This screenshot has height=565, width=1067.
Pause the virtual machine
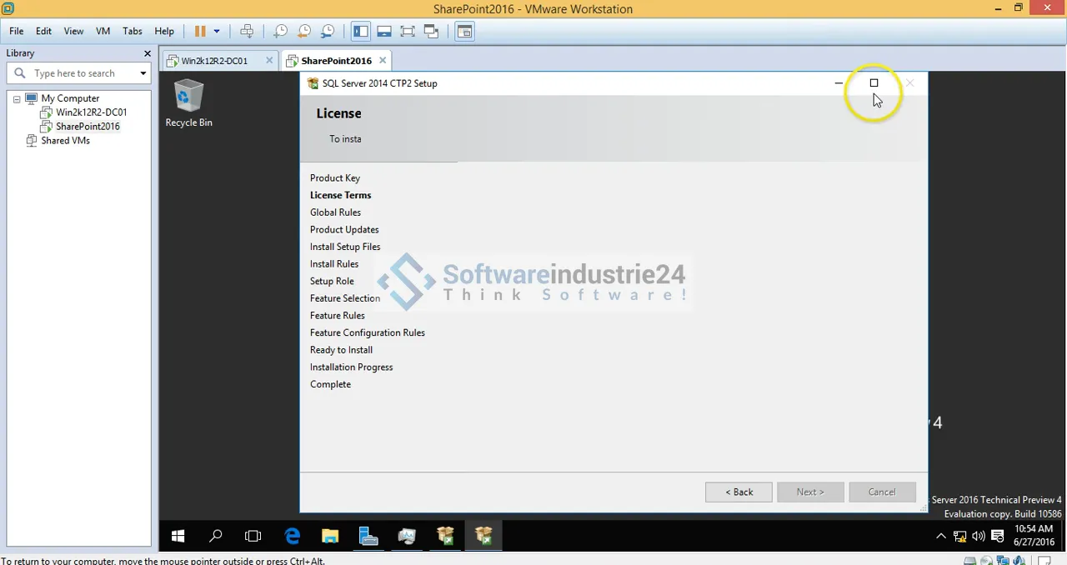point(200,32)
